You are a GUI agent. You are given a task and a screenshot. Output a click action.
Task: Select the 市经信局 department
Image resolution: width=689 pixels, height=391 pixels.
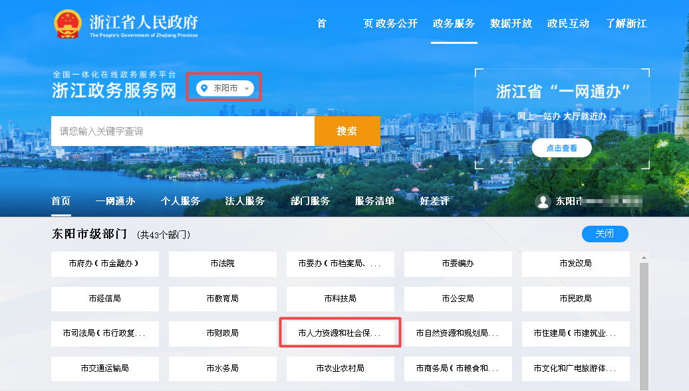pos(105,299)
